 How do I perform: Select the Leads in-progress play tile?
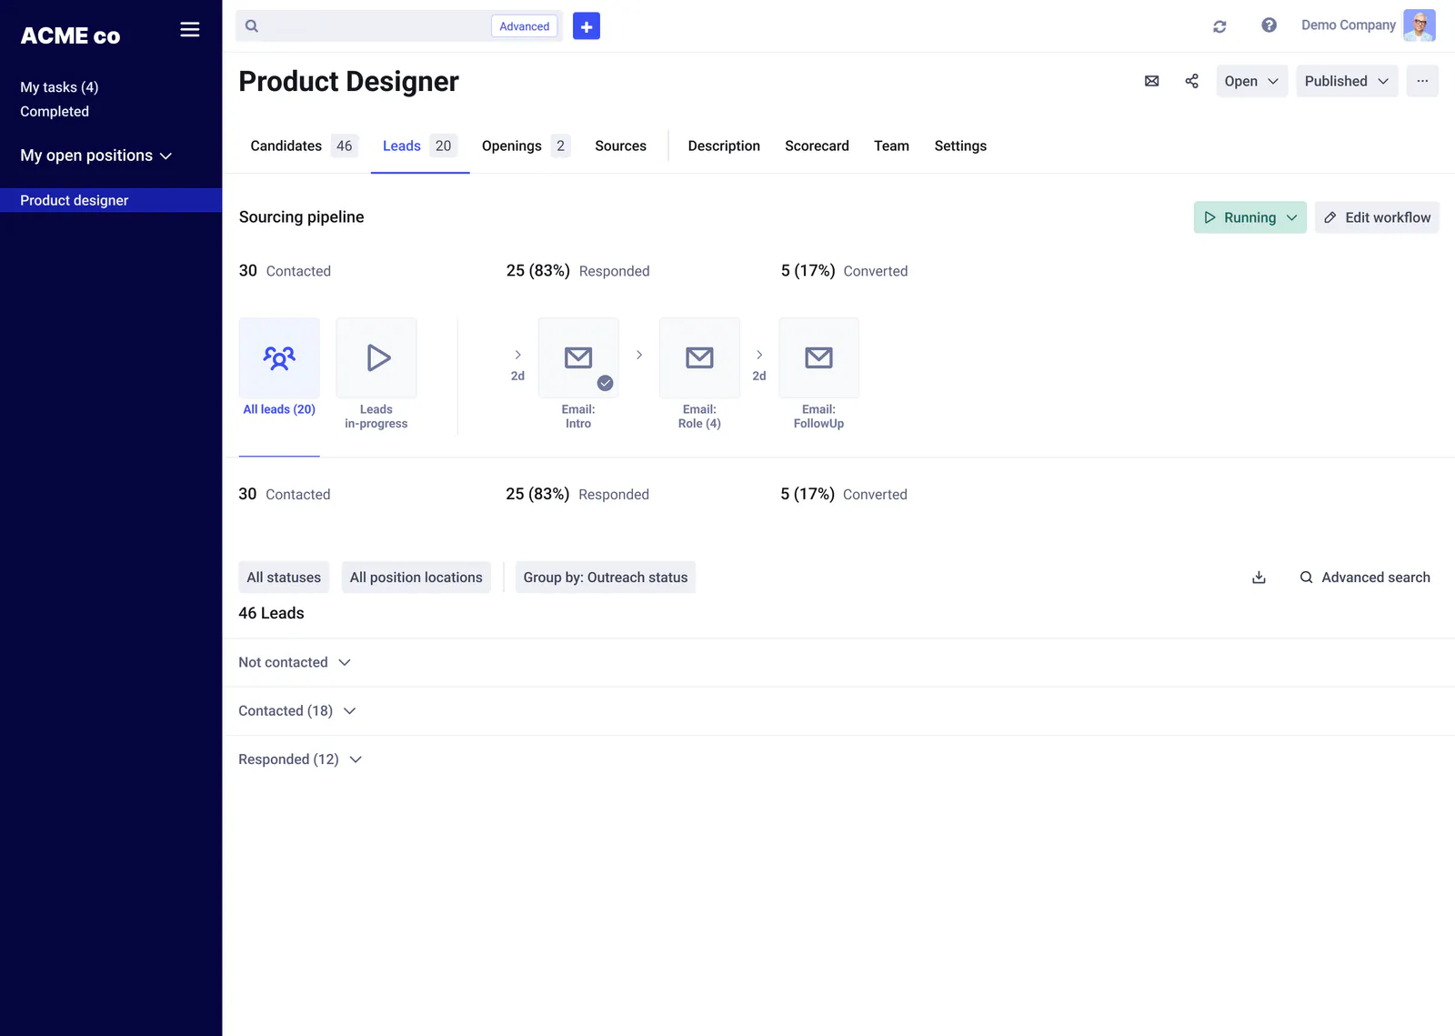pyautogui.click(x=376, y=374)
